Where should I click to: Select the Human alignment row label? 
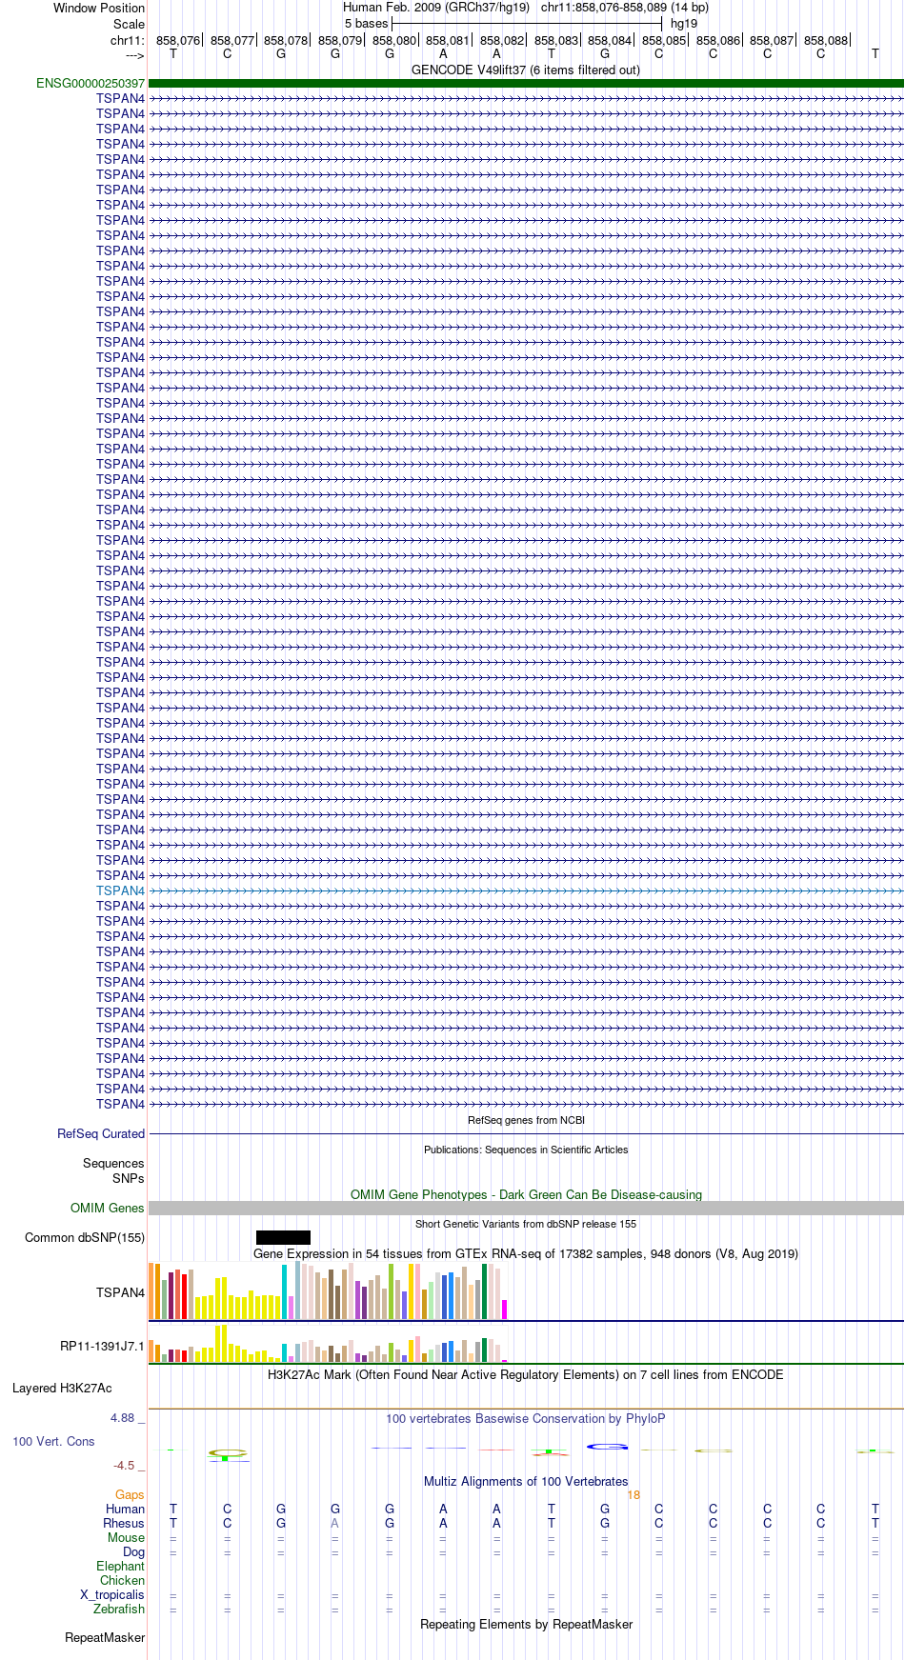pyautogui.click(x=125, y=1509)
